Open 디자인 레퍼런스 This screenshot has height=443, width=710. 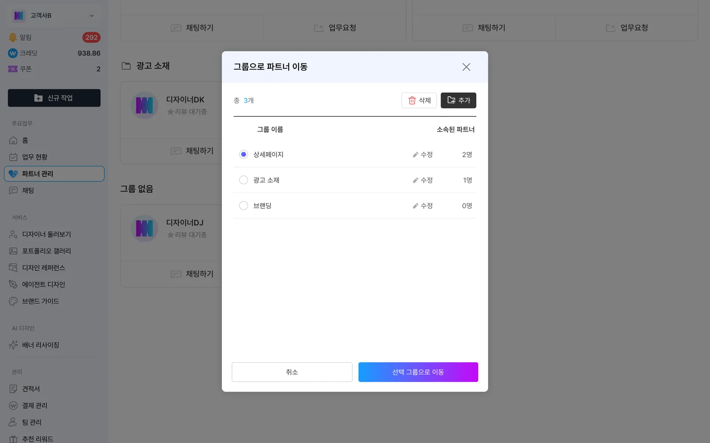54,268
